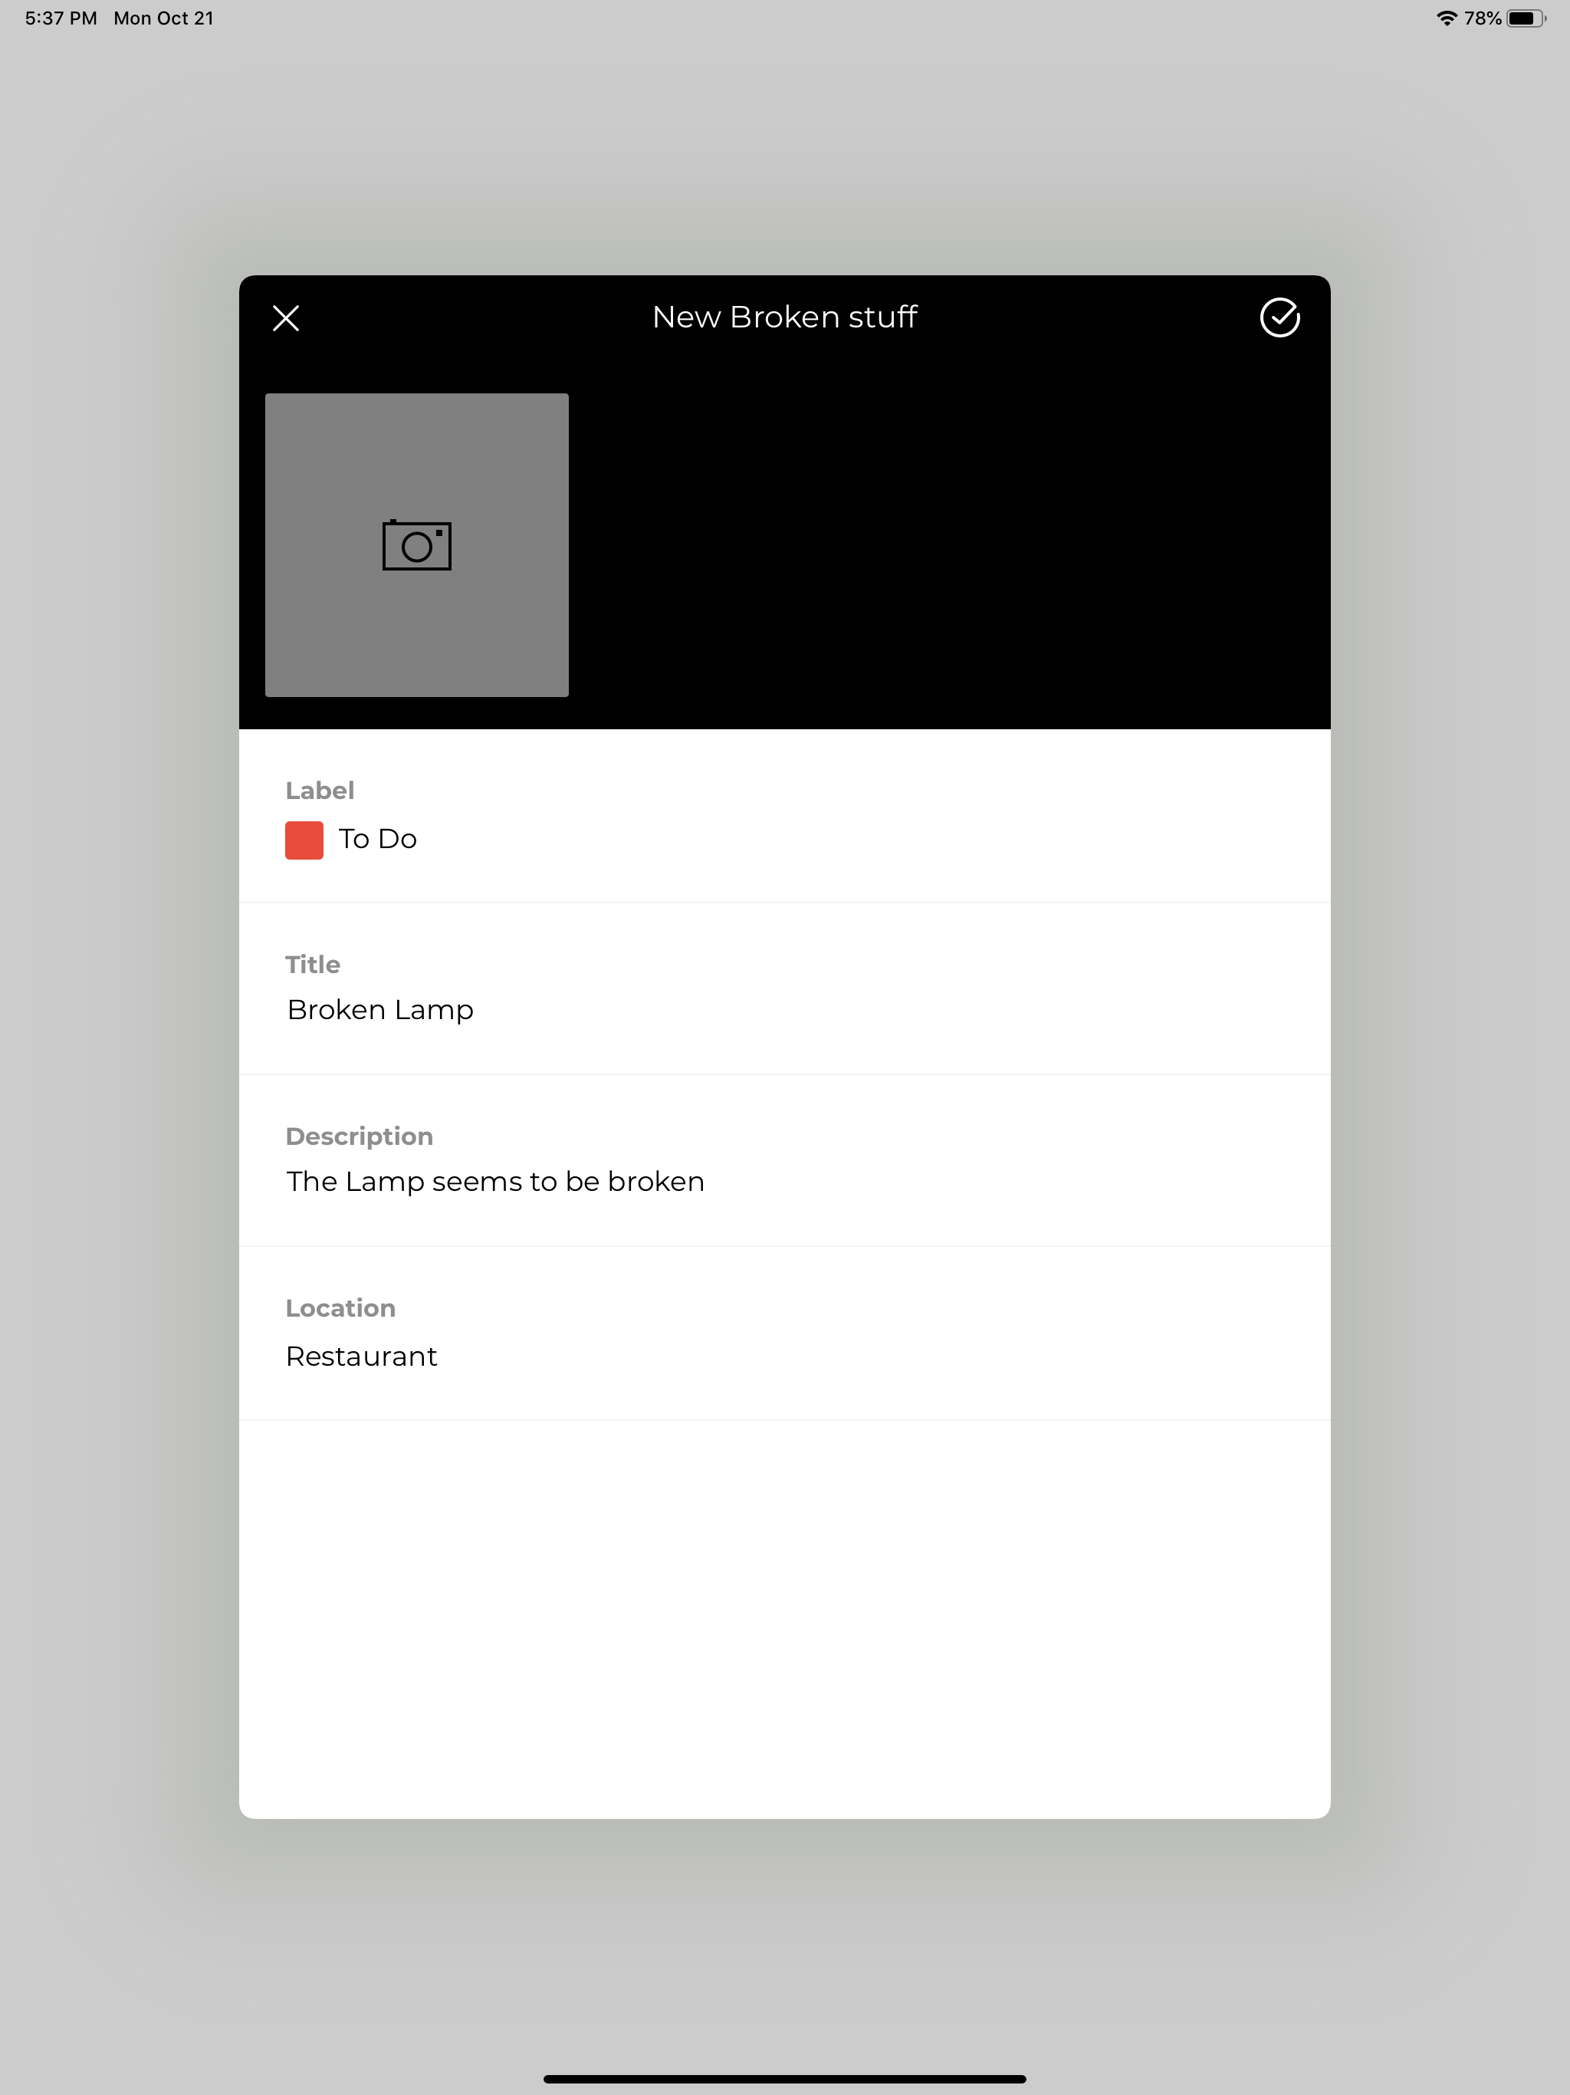Tap the 5:37 PM clock
The height and width of the screenshot is (2095, 1570).
pos(61,18)
